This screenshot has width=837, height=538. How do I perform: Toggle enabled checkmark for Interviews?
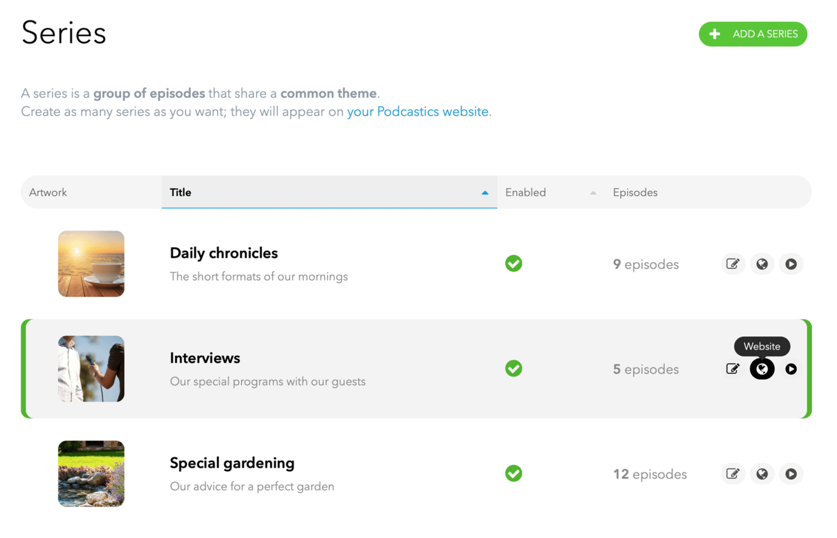tap(514, 368)
